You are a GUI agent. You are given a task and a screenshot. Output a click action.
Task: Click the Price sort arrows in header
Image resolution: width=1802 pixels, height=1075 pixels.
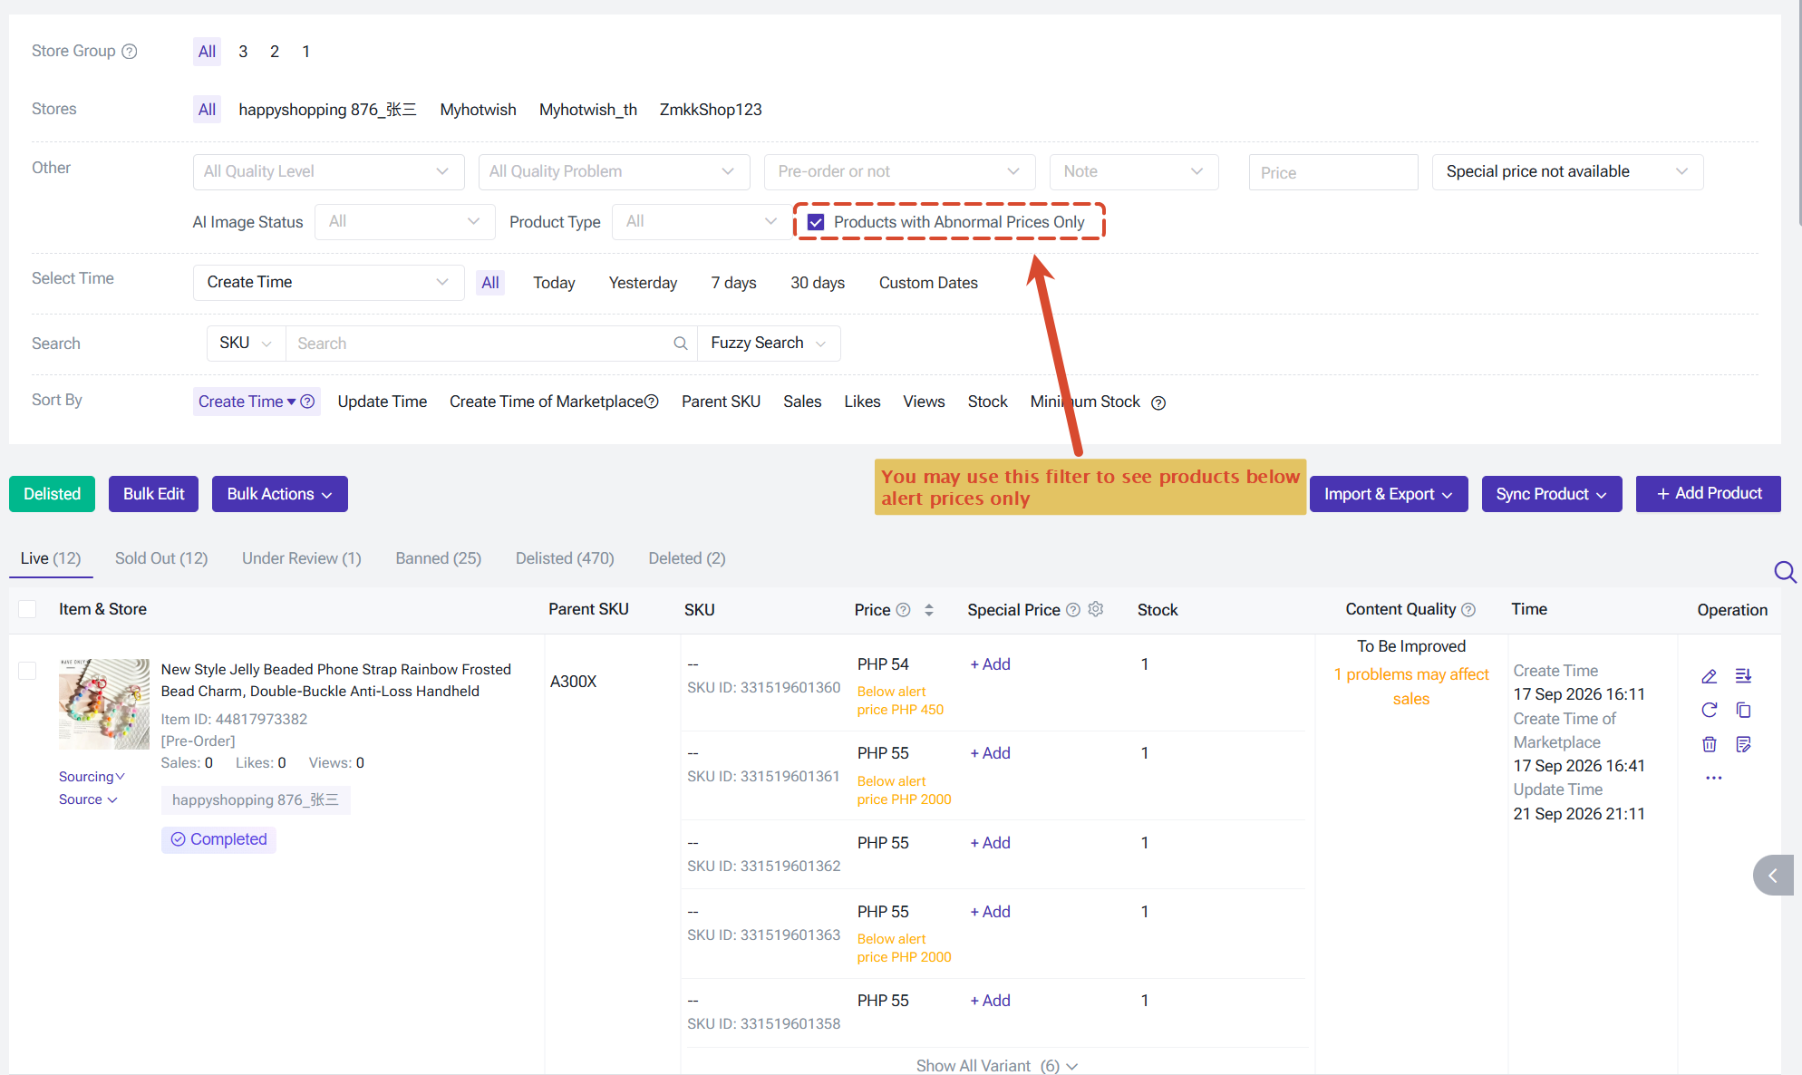point(929,610)
